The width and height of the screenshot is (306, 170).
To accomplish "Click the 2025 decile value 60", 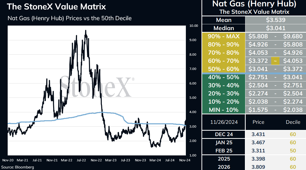I will click(293, 159).
